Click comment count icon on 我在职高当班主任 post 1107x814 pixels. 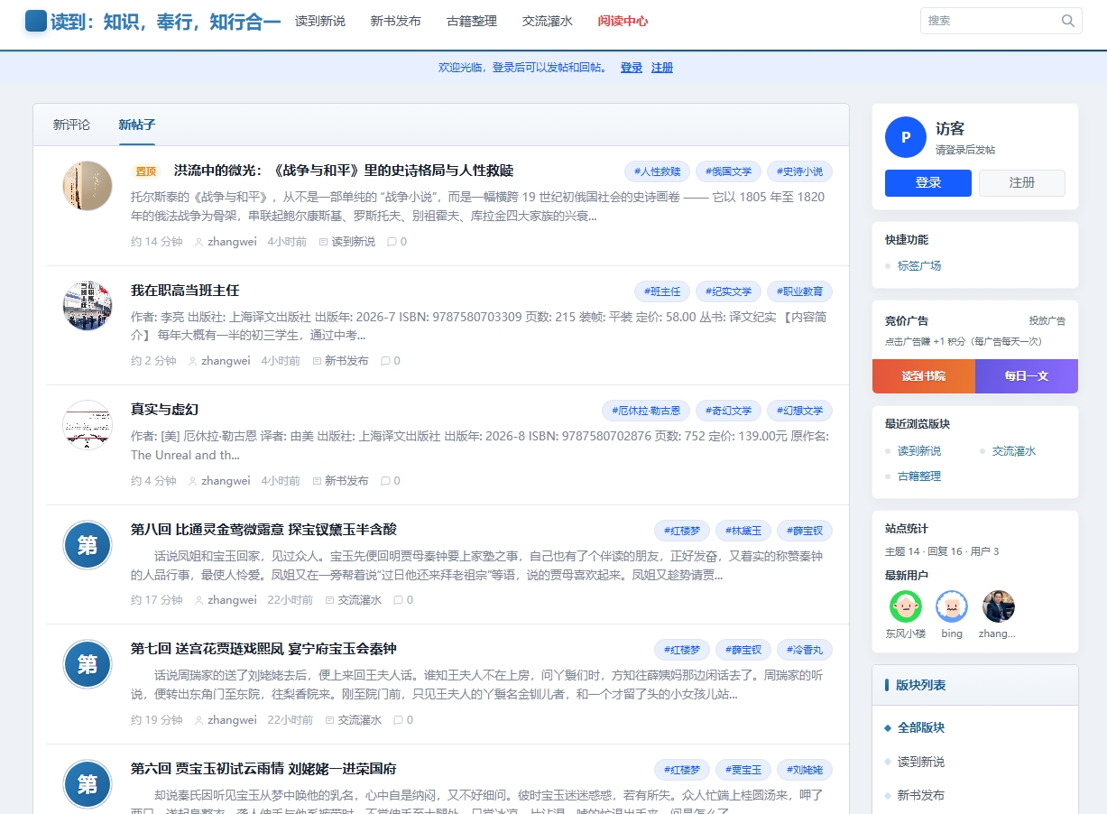tap(385, 361)
